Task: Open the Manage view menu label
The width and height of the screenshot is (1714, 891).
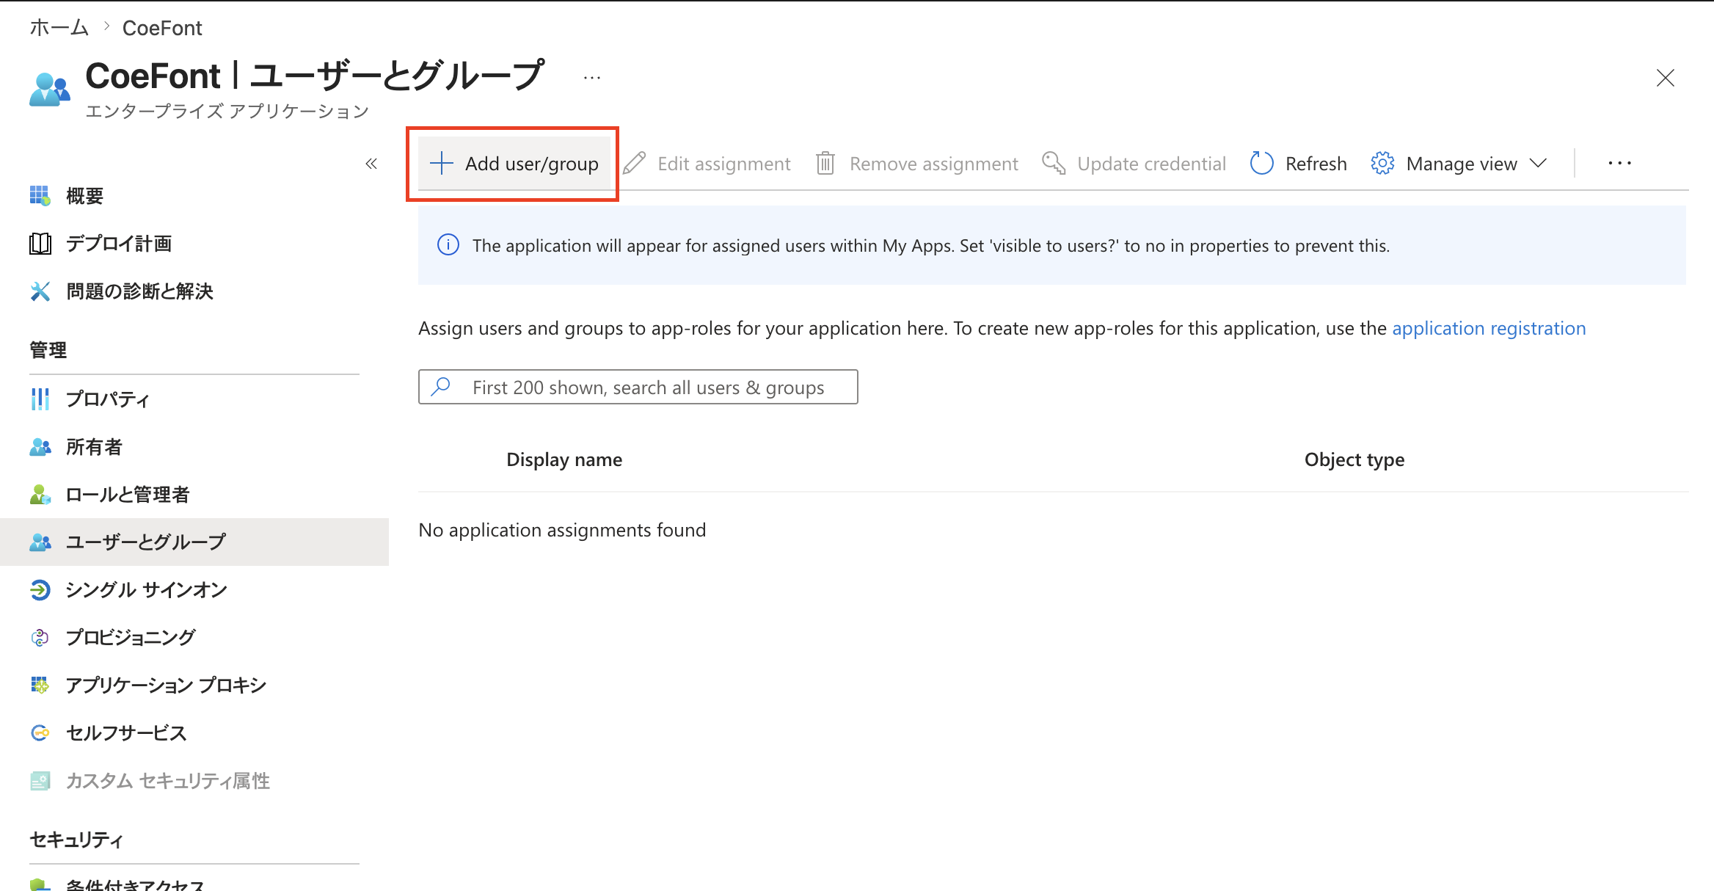Action: [x=1461, y=164]
